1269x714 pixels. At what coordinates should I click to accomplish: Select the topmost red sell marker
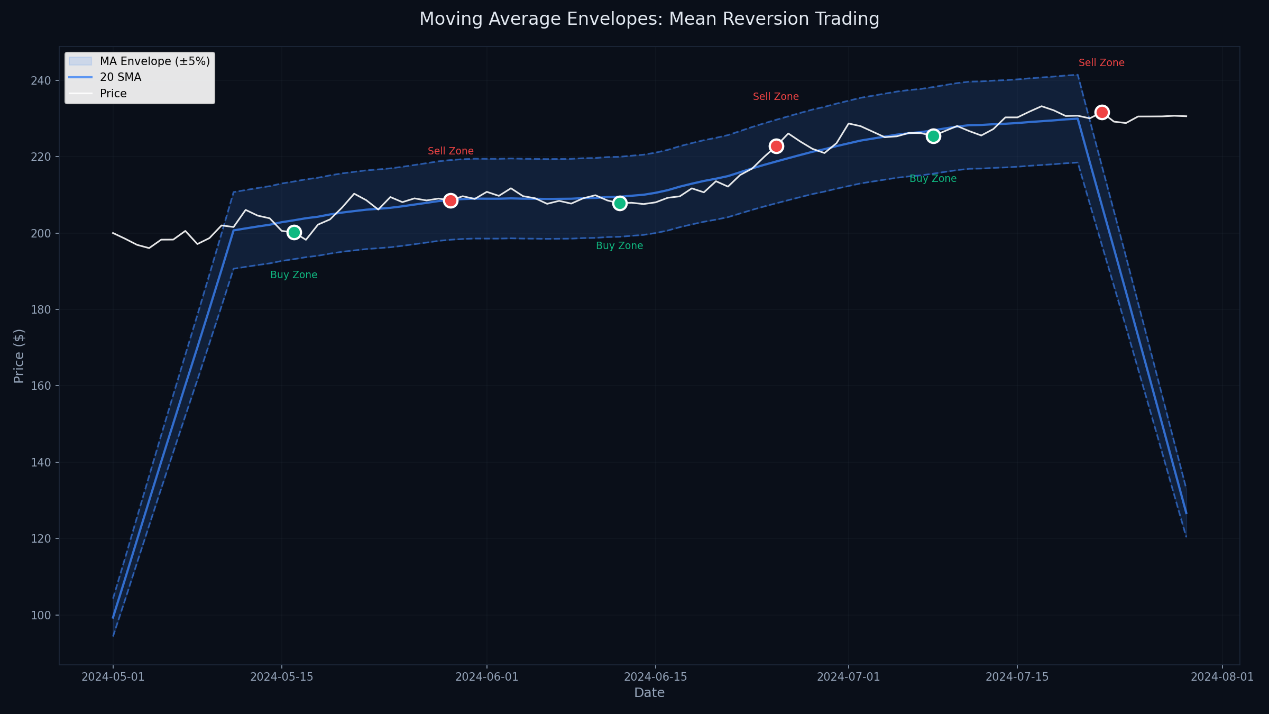pyautogui.click(x=1102, y=112)
